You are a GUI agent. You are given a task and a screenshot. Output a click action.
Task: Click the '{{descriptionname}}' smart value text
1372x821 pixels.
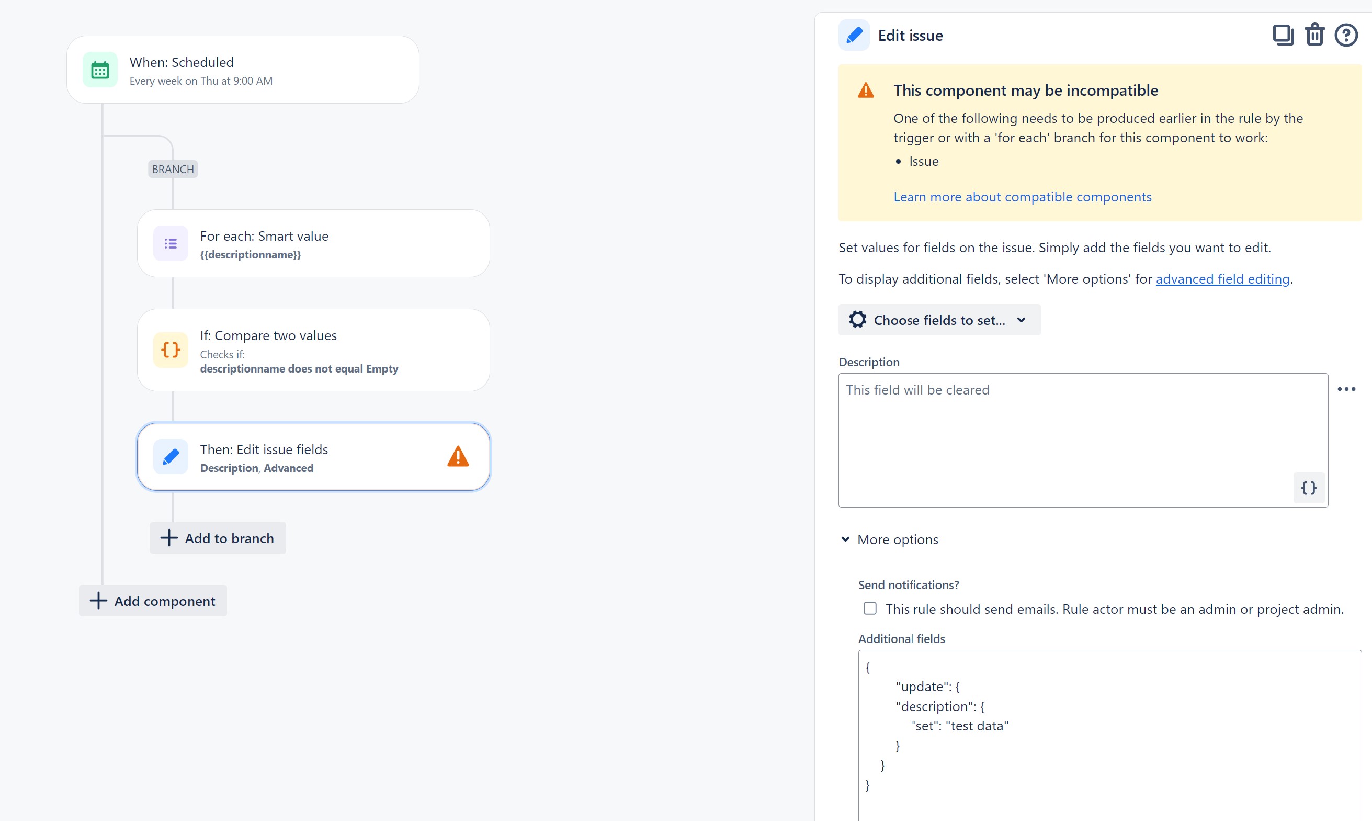251,255
